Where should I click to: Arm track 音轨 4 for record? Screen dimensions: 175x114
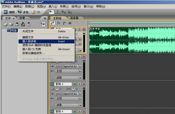tap(84, 111)
